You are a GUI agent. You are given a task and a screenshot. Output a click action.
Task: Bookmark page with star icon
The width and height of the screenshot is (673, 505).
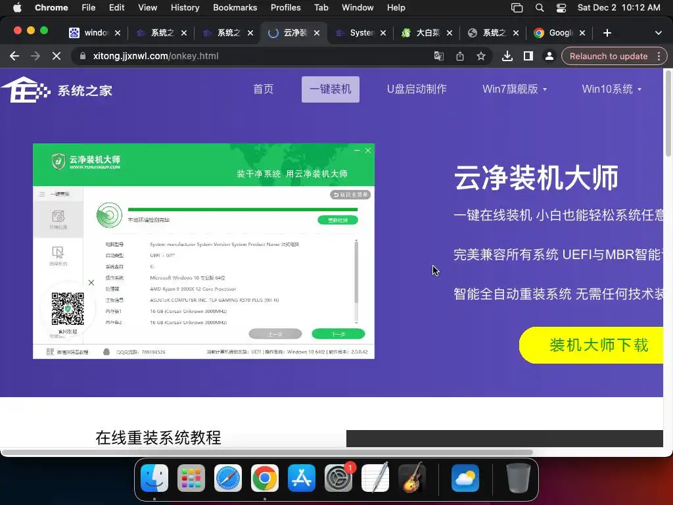tap(481, 57)
